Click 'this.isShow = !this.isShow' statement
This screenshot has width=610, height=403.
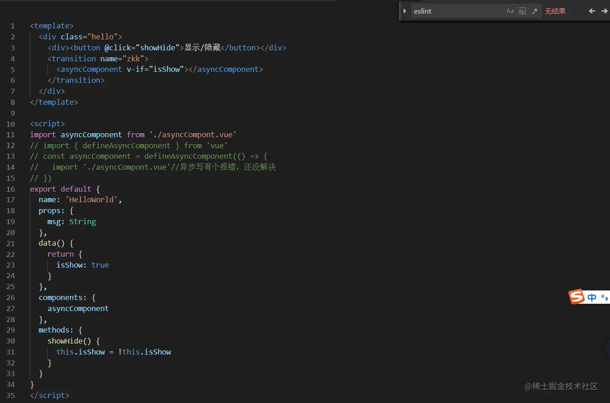(x=114, y=352)
